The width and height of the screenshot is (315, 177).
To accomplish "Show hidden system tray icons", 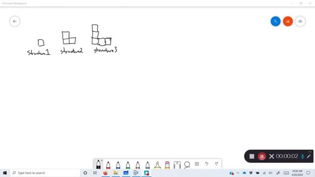I will click(238, 173).
